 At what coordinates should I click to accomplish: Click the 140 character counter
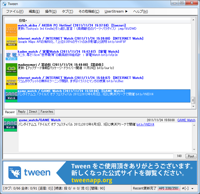(x=179, y=156)
